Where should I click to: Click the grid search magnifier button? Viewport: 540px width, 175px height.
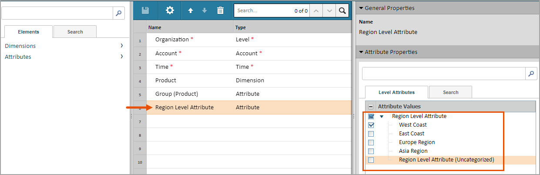click(343, 10)
